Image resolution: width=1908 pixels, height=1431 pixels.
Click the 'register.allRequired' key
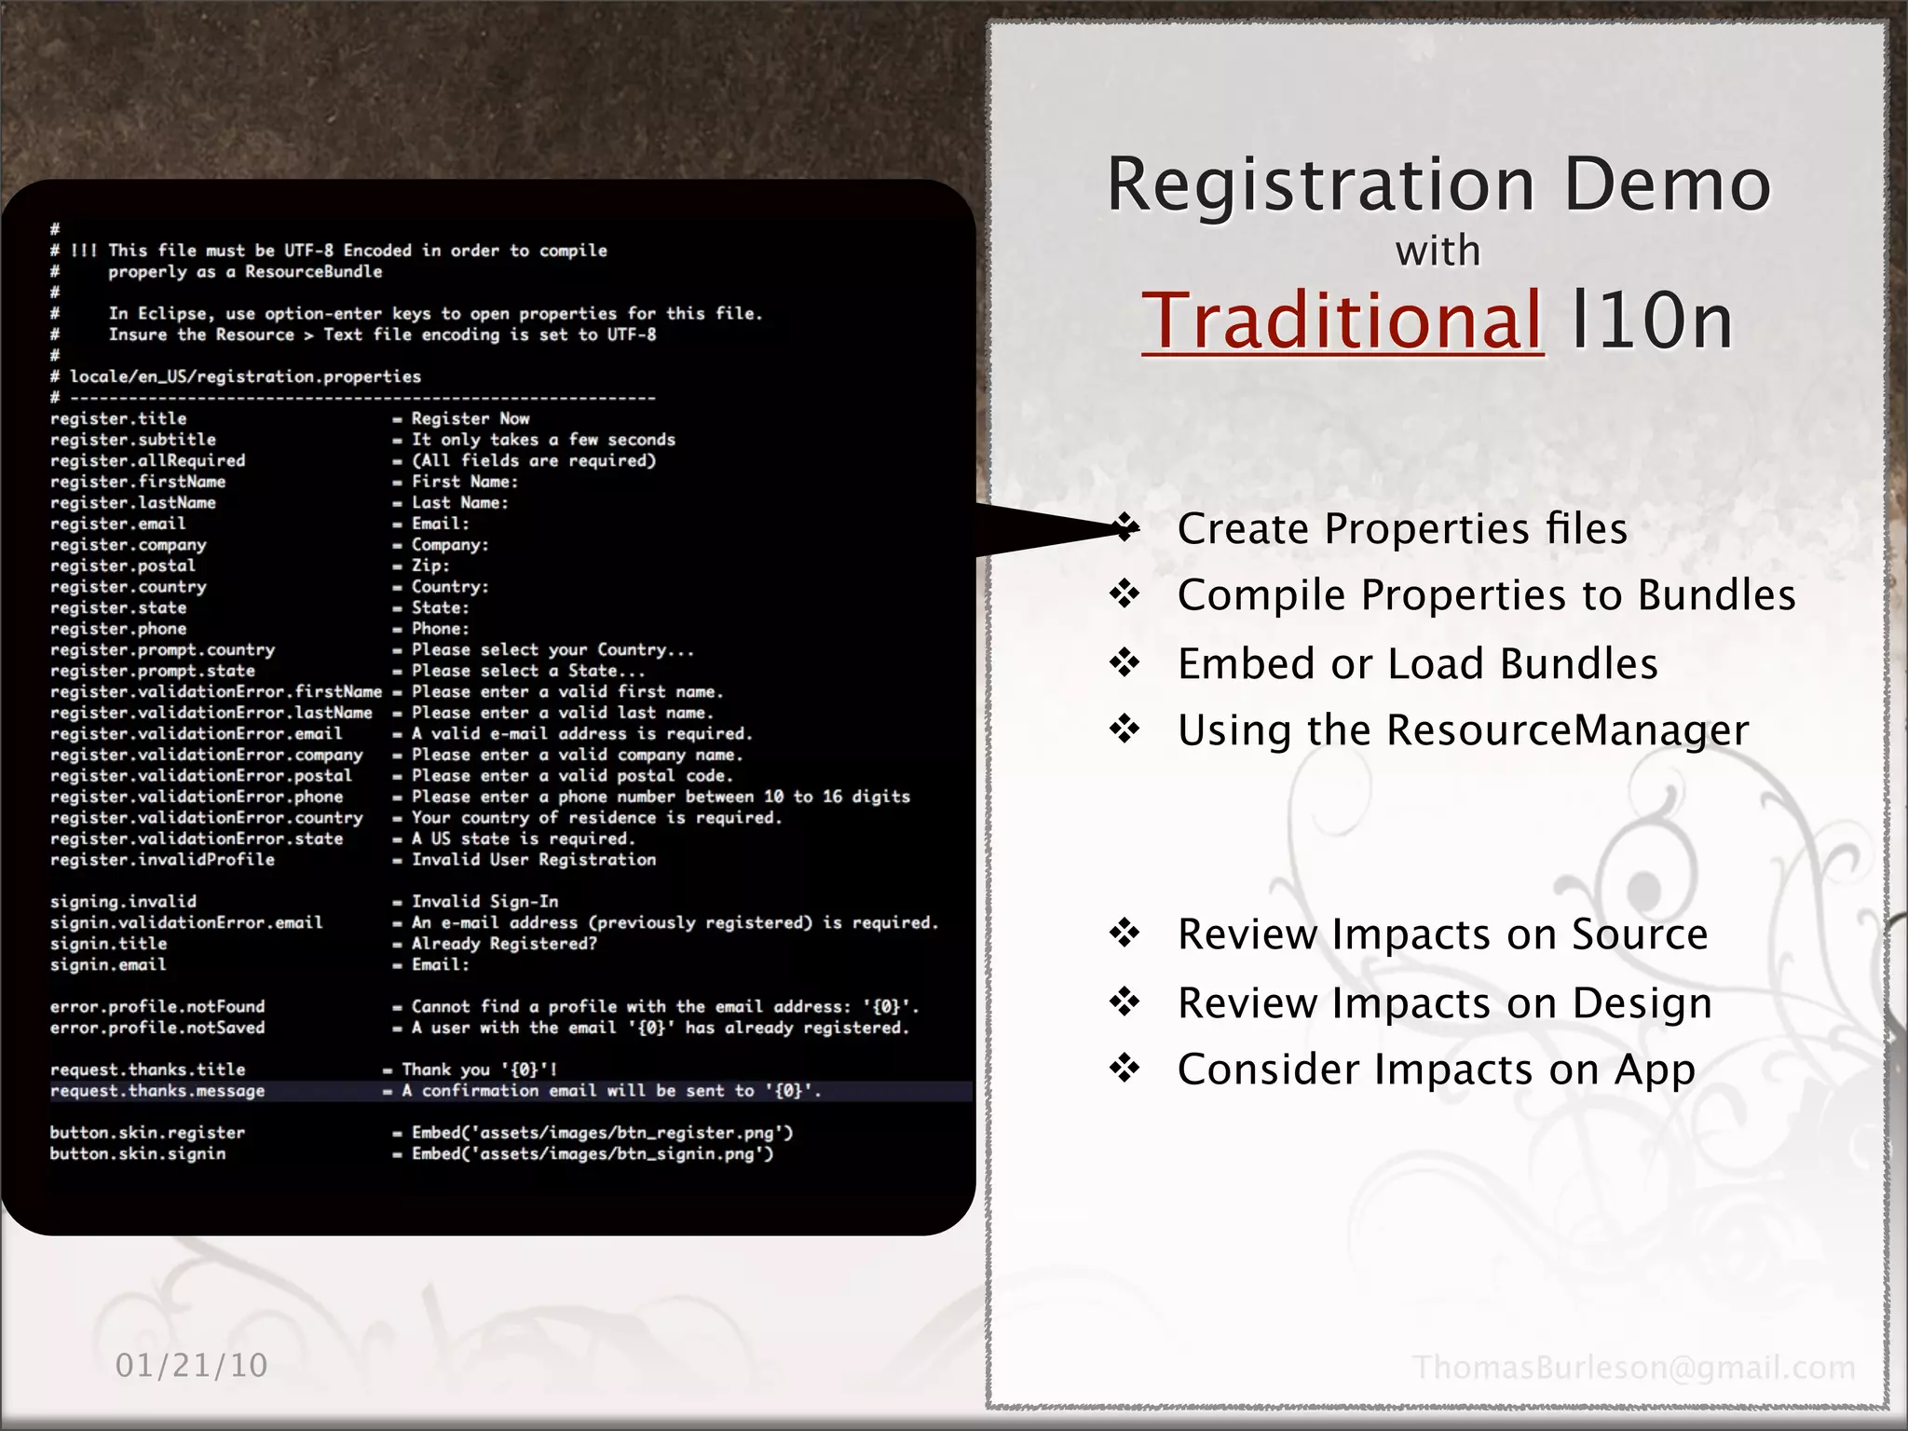coord(148,461)
